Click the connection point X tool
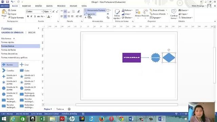Screen dimensions: 217x122 108,14
